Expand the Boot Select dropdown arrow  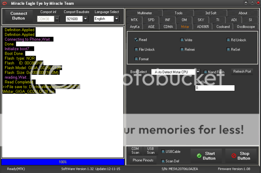click(x=198, y=72)
